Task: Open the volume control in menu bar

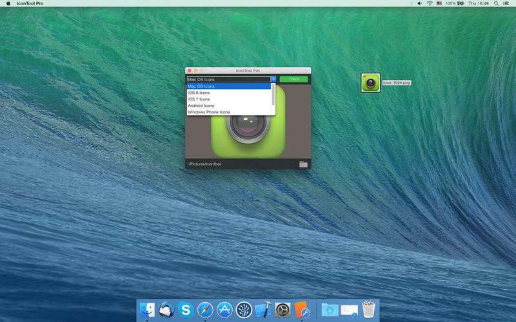Action: pyautogui.click(x=420, y=3)
